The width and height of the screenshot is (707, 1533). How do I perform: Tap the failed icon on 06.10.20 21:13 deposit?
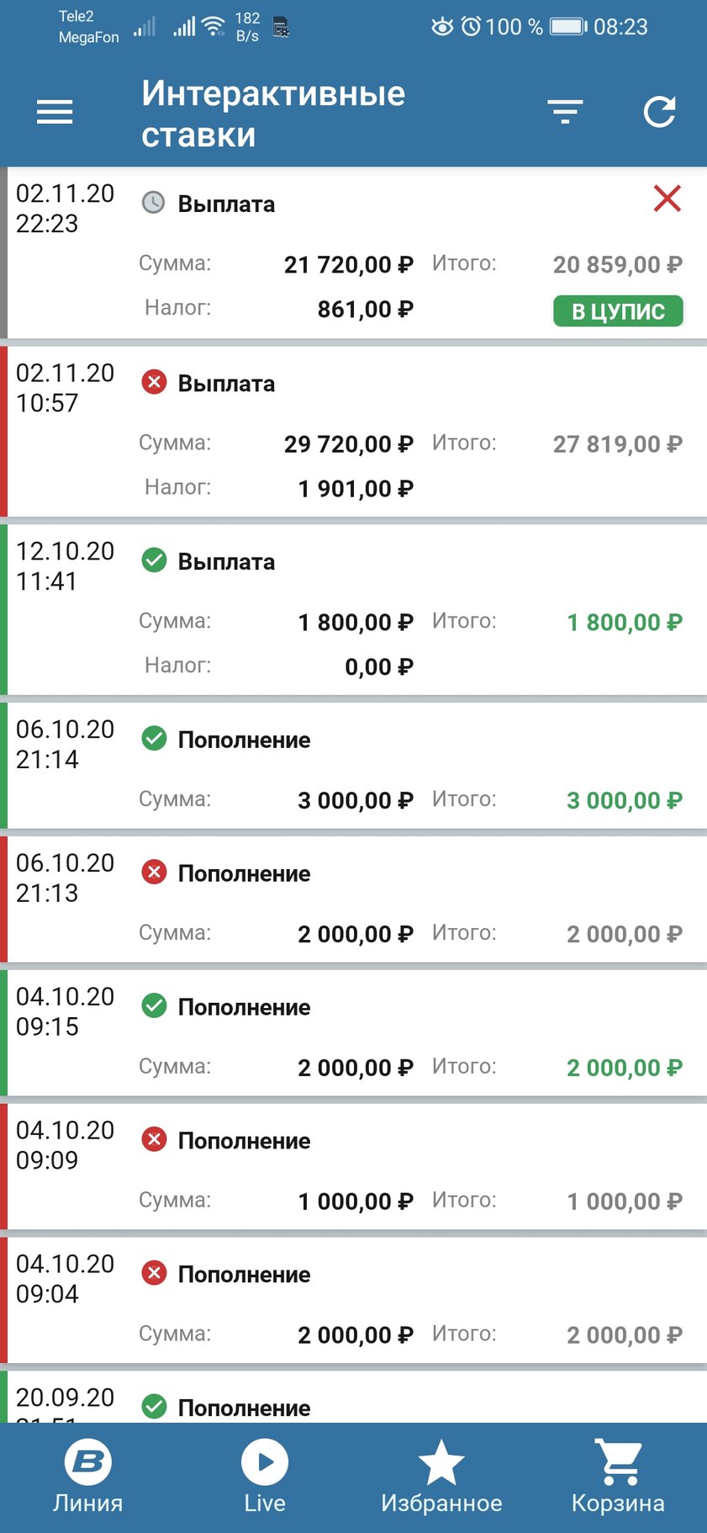click(x=154, y=873)
